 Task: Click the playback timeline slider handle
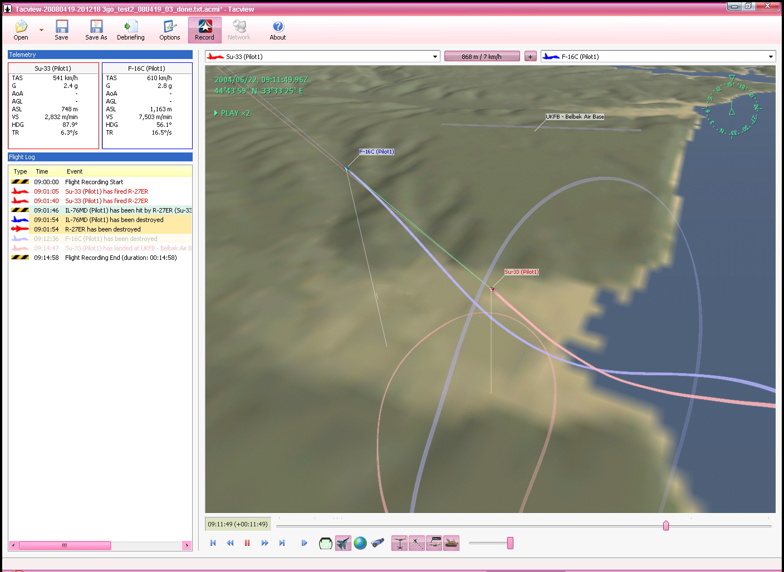coord(666,526)
